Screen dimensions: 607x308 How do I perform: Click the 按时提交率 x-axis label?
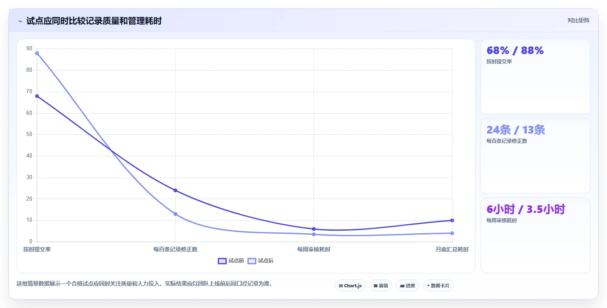click(x=37, y=249)
